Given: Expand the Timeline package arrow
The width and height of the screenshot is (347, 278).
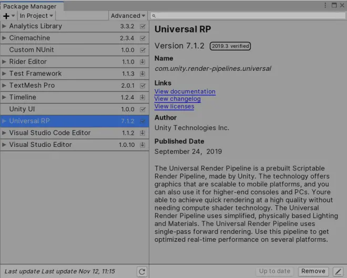Looking at the screenshot, I should click(4, 97).
